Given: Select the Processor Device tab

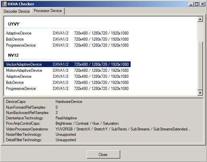Looking at the screenshot, I should (48, 11).
